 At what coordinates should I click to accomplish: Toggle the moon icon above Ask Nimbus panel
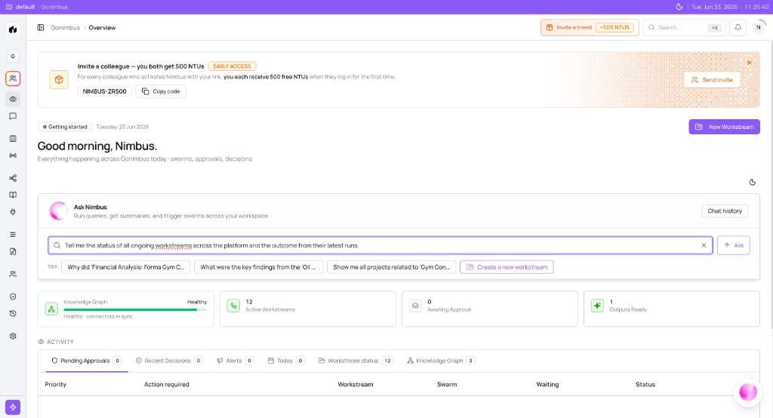pyautogui.click(x=753, y=183)
